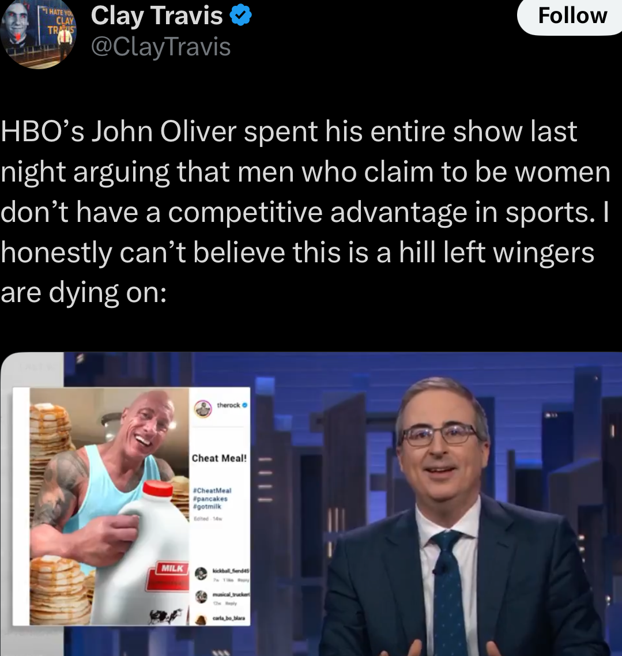Select the #CheatMeal hashtag
This screenshot has height=656, width=622.
click(212, 491)
